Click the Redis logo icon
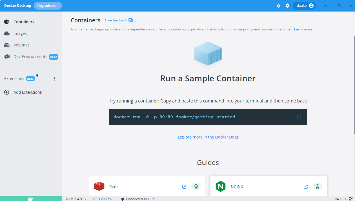Image resolution: width=355 pixels, height=201 pixels. 99,186
